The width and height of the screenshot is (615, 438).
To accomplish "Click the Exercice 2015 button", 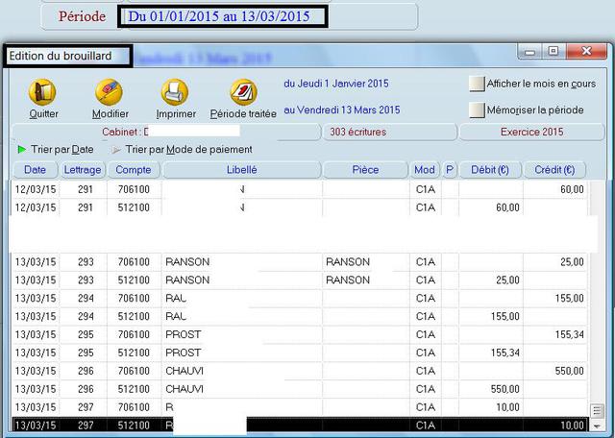I will click(531, 132).
